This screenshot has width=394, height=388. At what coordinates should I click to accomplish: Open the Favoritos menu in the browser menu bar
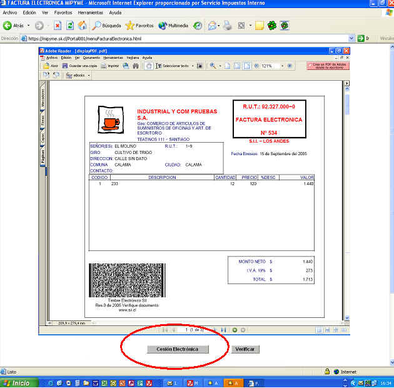(x=63, y=13)
